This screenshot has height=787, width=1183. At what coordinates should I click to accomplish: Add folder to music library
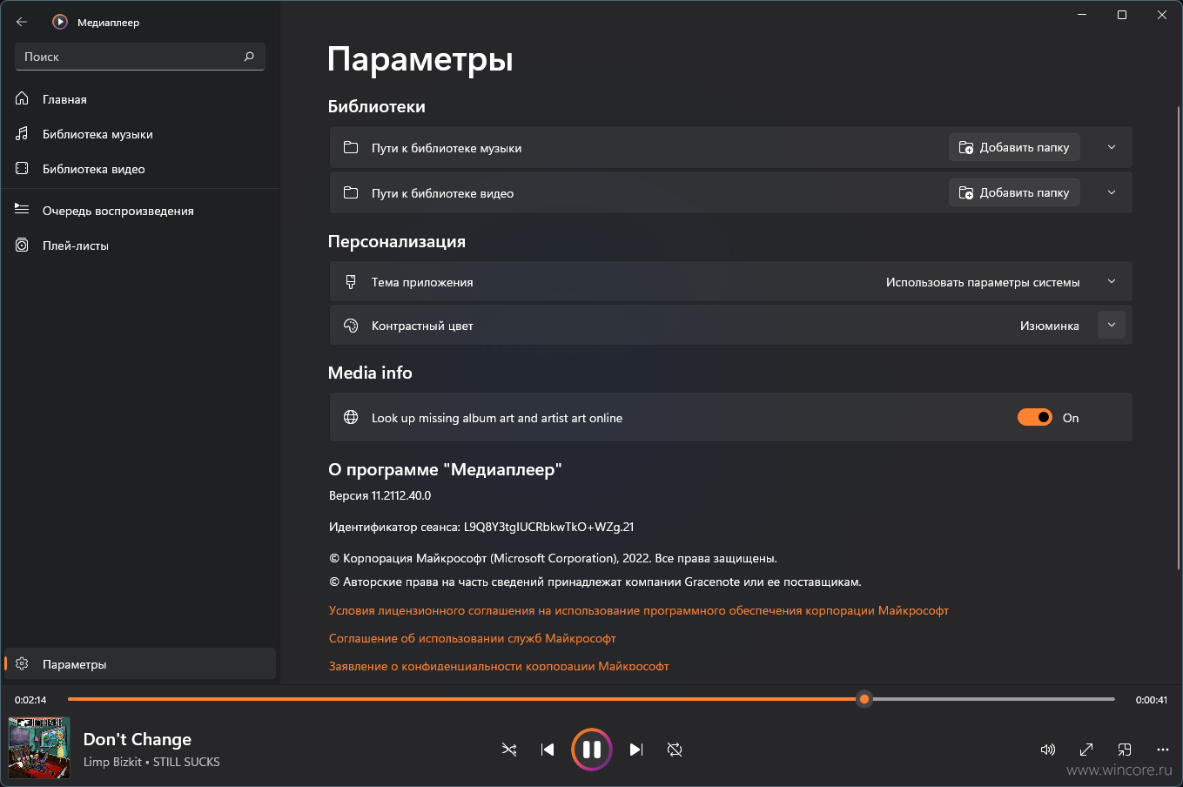[1014, 147]
